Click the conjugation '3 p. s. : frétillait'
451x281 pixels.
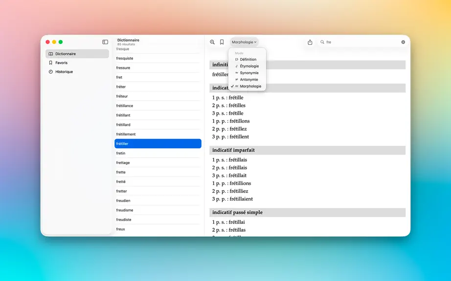point(229,176)
